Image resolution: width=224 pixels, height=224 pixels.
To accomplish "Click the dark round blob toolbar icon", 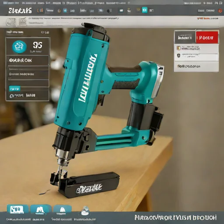I will pos(109,11).
